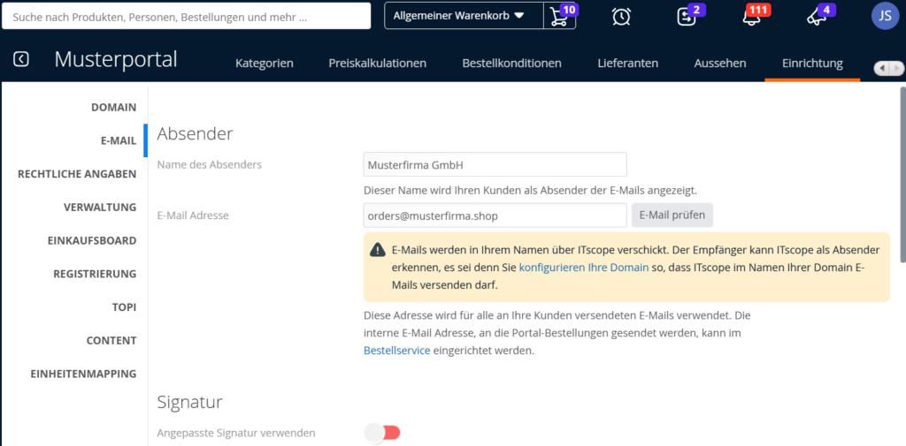Open the Bestellservice link
The image size is (906, 446).
coord(396,351)
